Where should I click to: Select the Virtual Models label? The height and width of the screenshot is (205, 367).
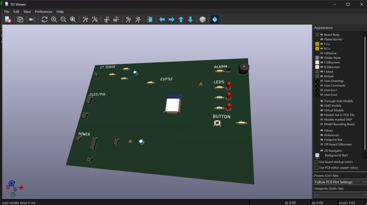click(334, 110)
